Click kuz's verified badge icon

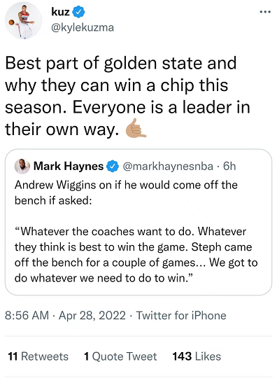[x=78, y=12]
